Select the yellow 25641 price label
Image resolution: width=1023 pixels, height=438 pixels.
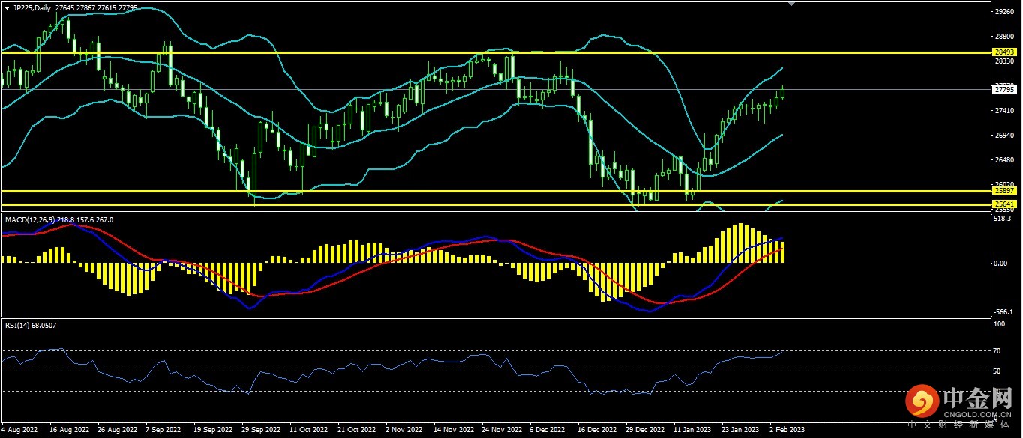1003,204
